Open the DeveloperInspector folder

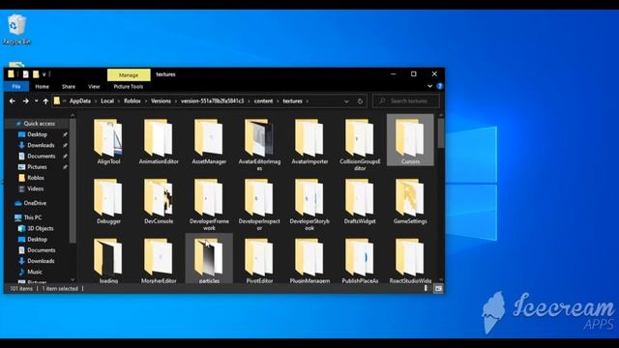coord(259,204)
